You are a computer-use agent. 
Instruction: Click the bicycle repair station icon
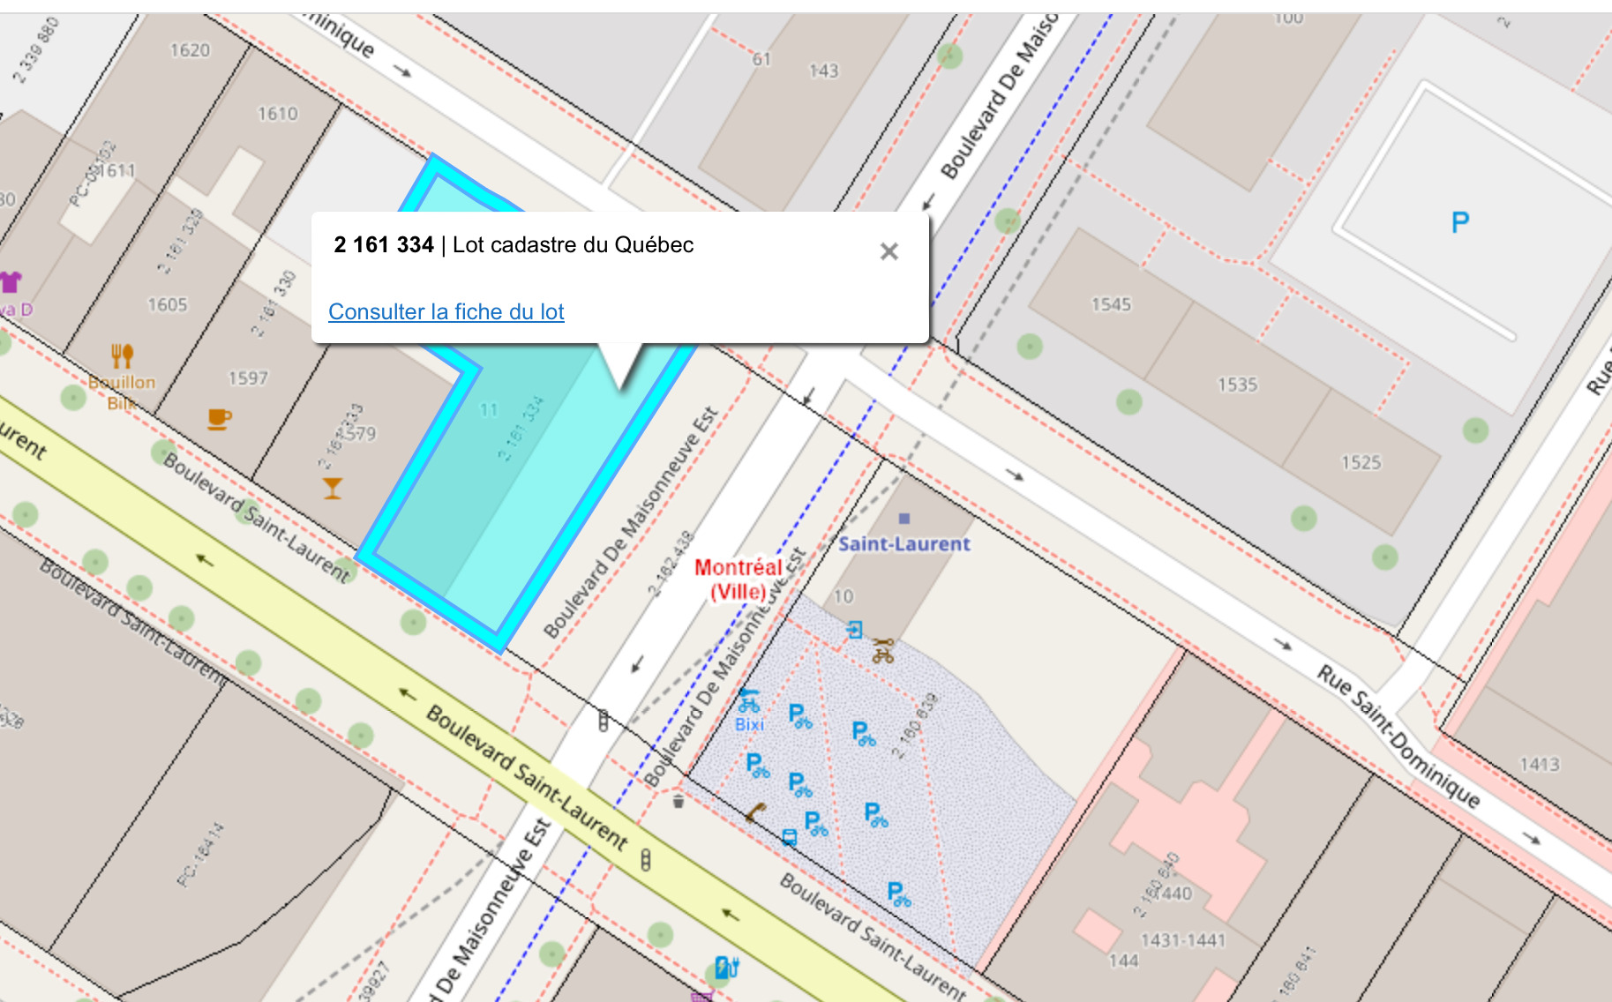(883, 652)
